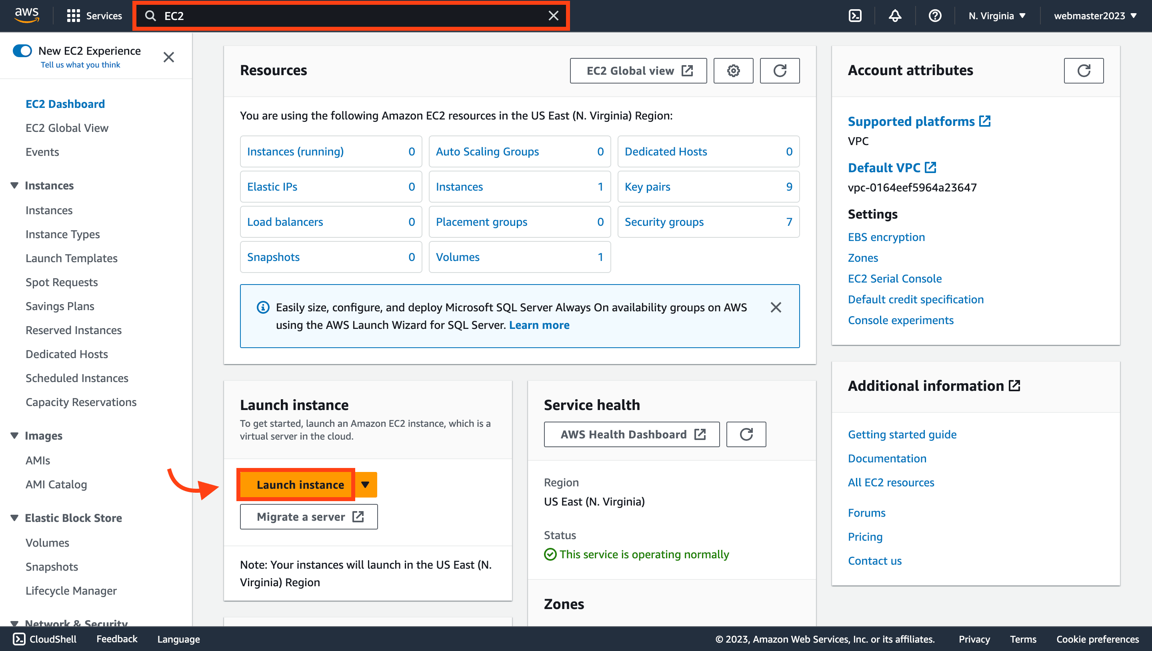Click the AWS logo home icon
The width and height of the screenshot is (1152, 651).
coord(26,16)
